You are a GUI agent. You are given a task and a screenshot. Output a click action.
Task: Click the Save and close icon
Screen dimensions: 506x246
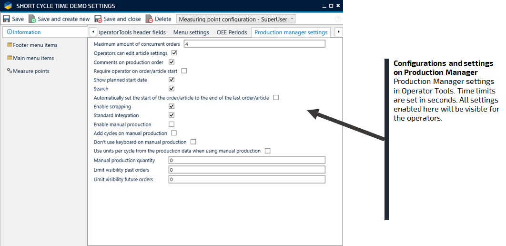(98, 19)
